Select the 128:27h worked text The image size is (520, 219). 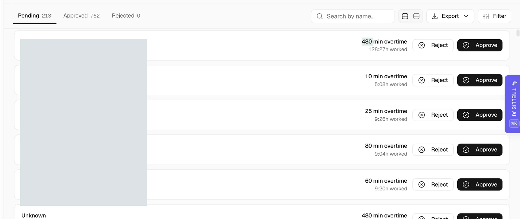click(x=388, y=49)
